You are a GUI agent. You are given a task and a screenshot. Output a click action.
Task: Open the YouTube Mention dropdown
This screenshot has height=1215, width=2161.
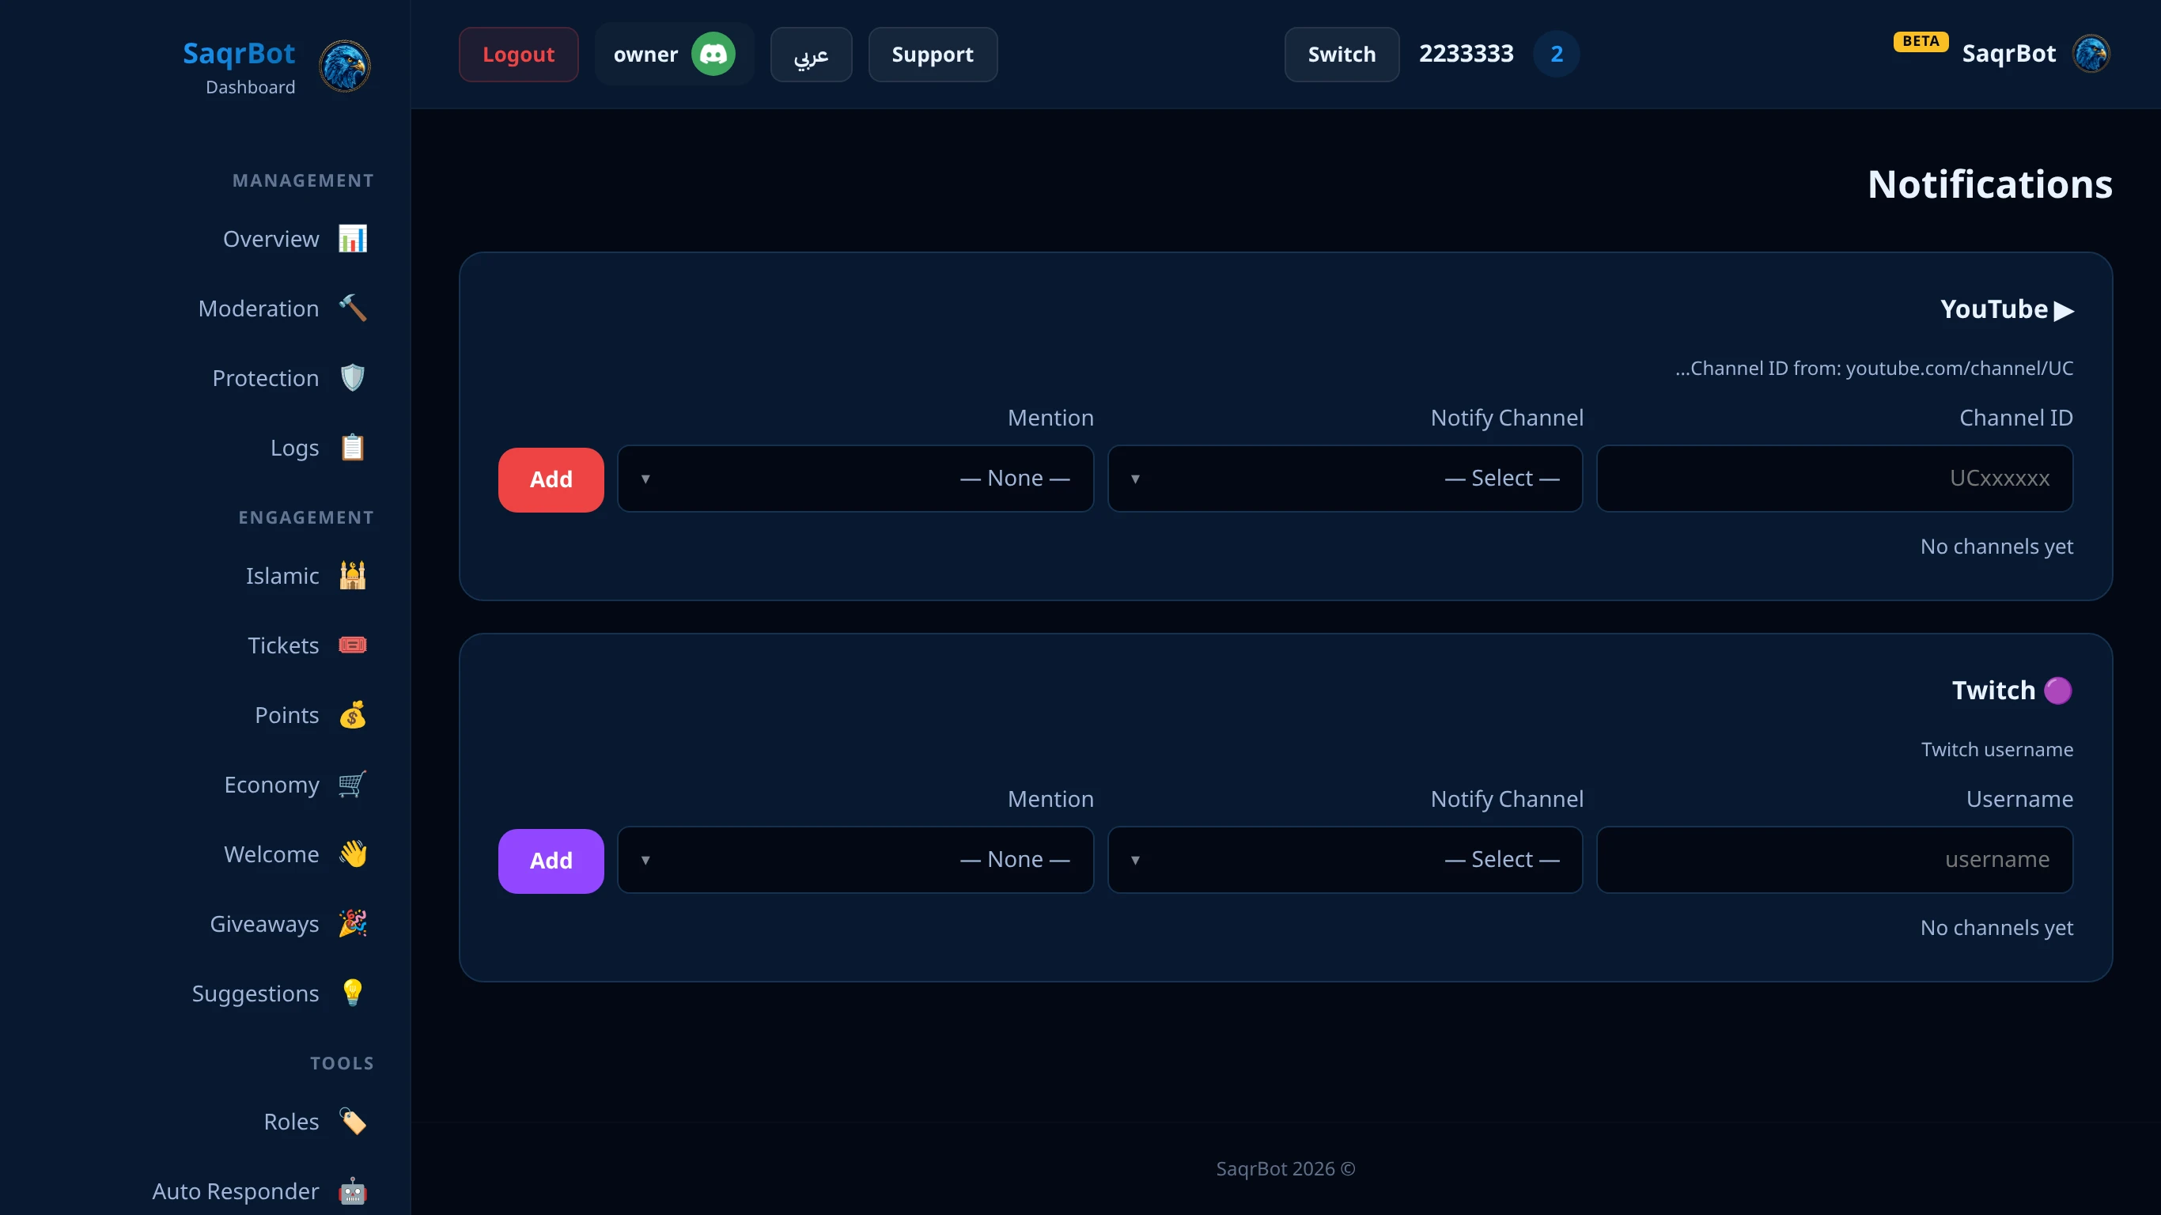tap(855, 479)
